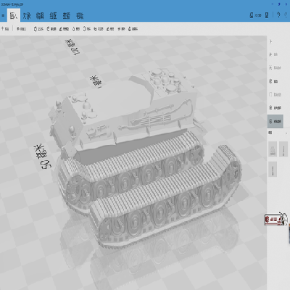This screenshot has height=290, width=290.
Task: Click the Add (+) item in Insert toolbar
Action: (x=5, y=29)
